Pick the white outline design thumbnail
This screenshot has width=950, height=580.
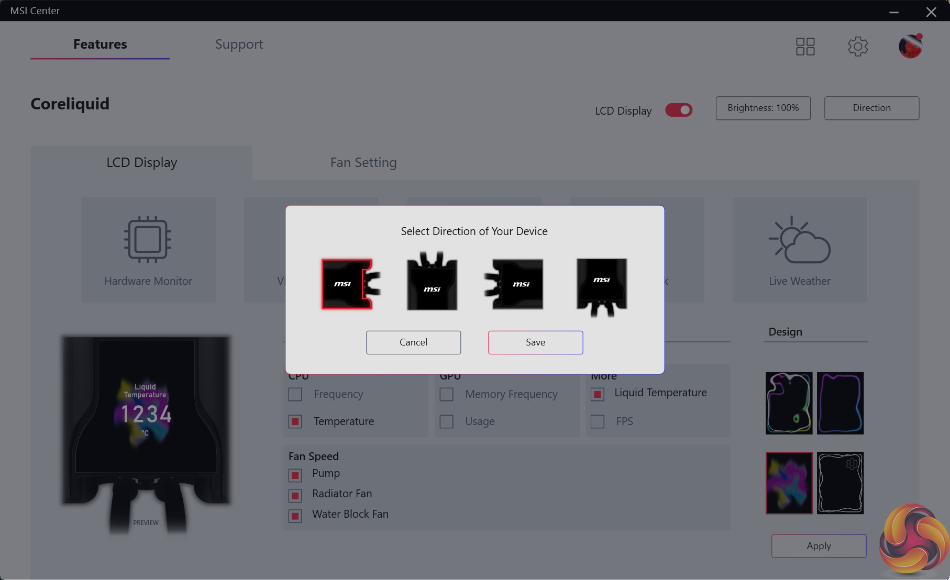(x=840, y=483)
